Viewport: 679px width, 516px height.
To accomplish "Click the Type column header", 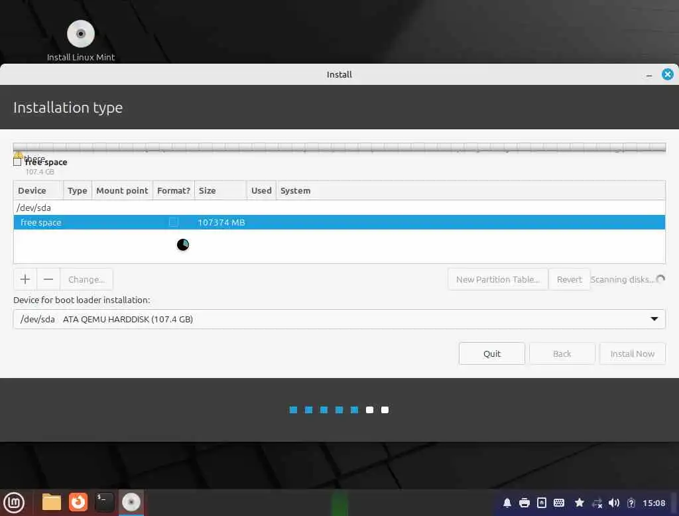I will [x=78, y=190].
